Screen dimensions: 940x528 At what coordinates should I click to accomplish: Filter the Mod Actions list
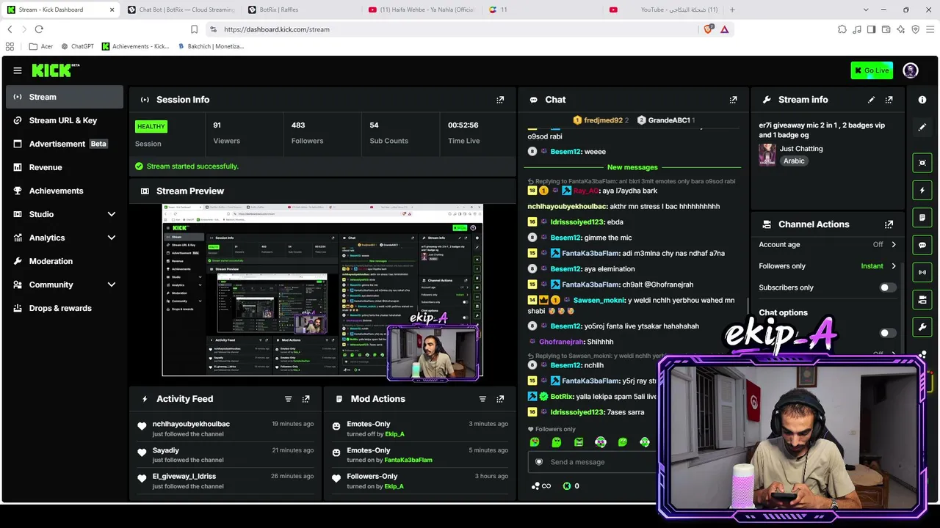[482, 399]
